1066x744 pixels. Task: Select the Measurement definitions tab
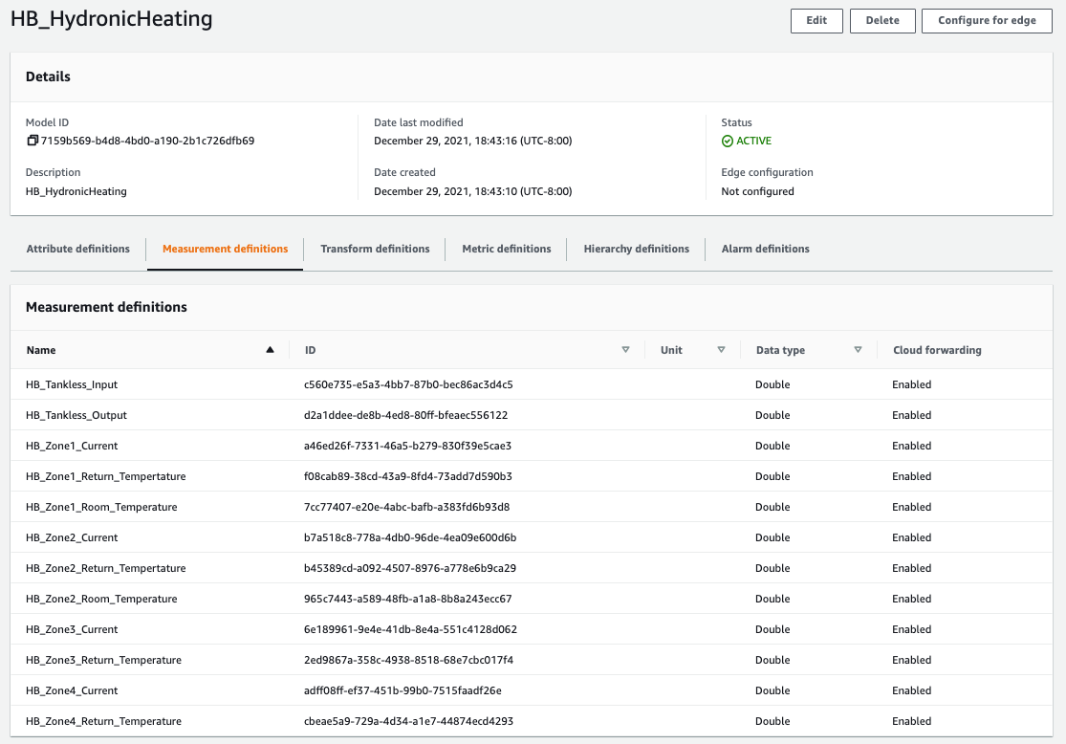click(x=225, y=249)
